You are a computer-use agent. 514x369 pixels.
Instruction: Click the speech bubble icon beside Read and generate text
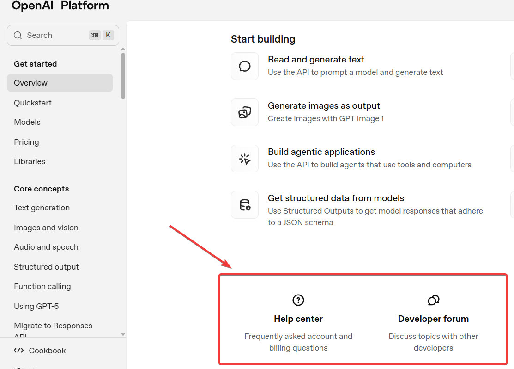(245, 66)
